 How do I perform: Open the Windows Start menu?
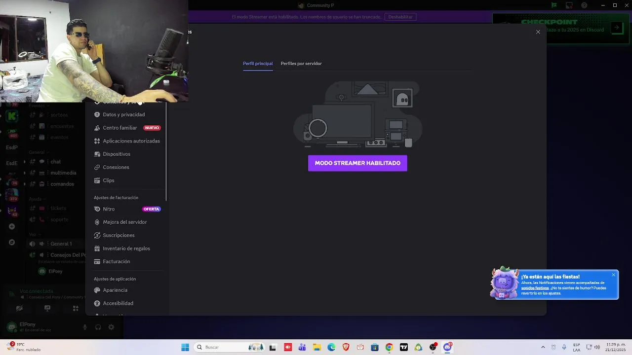(185, 347)
